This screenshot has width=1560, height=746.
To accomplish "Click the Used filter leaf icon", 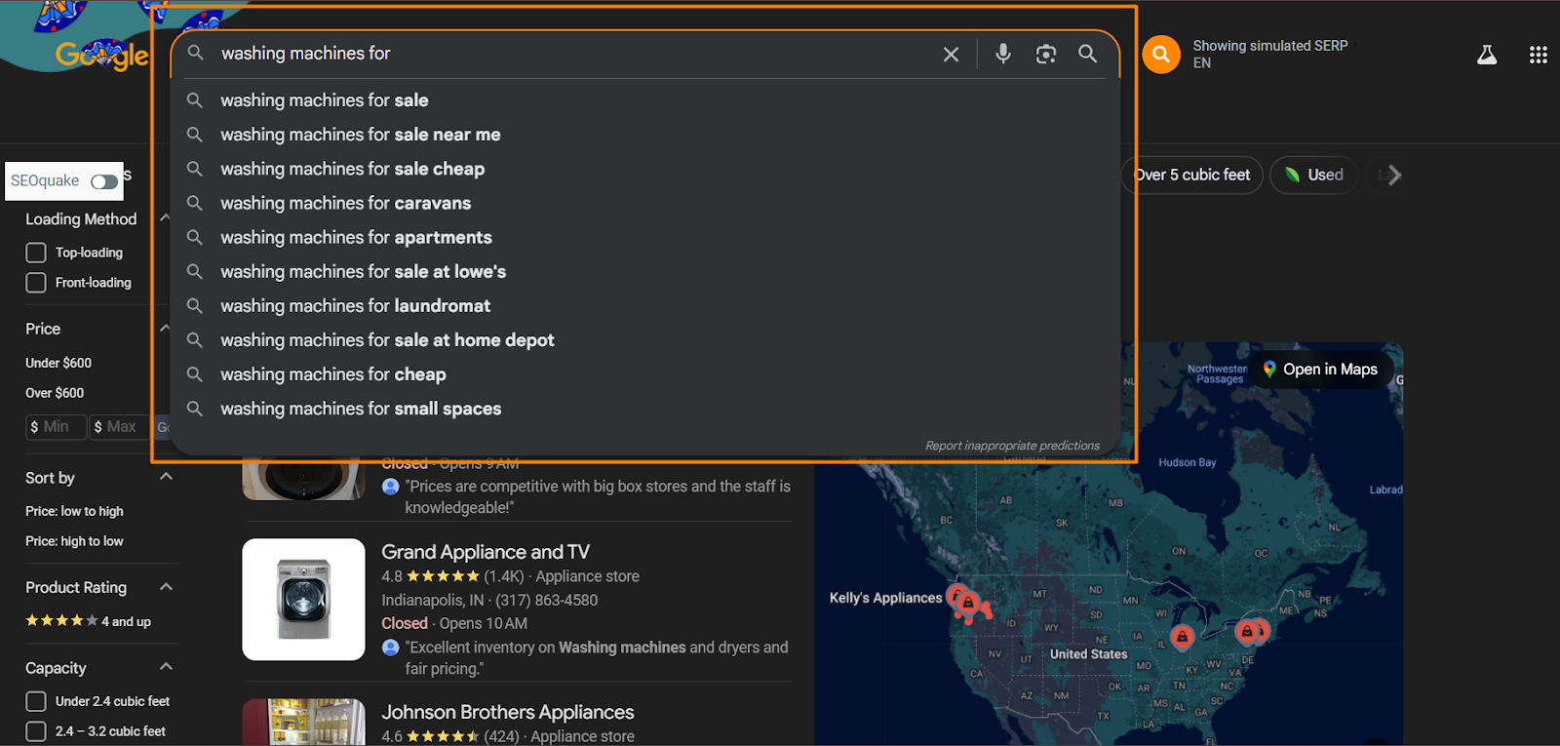I will 1292,175.
